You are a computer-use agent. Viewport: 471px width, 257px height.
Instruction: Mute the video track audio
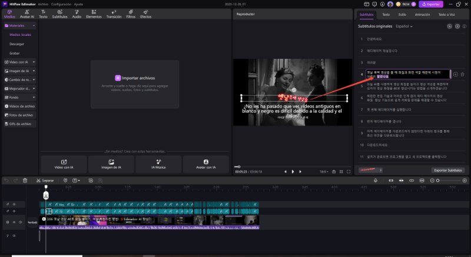pos(21,222)
